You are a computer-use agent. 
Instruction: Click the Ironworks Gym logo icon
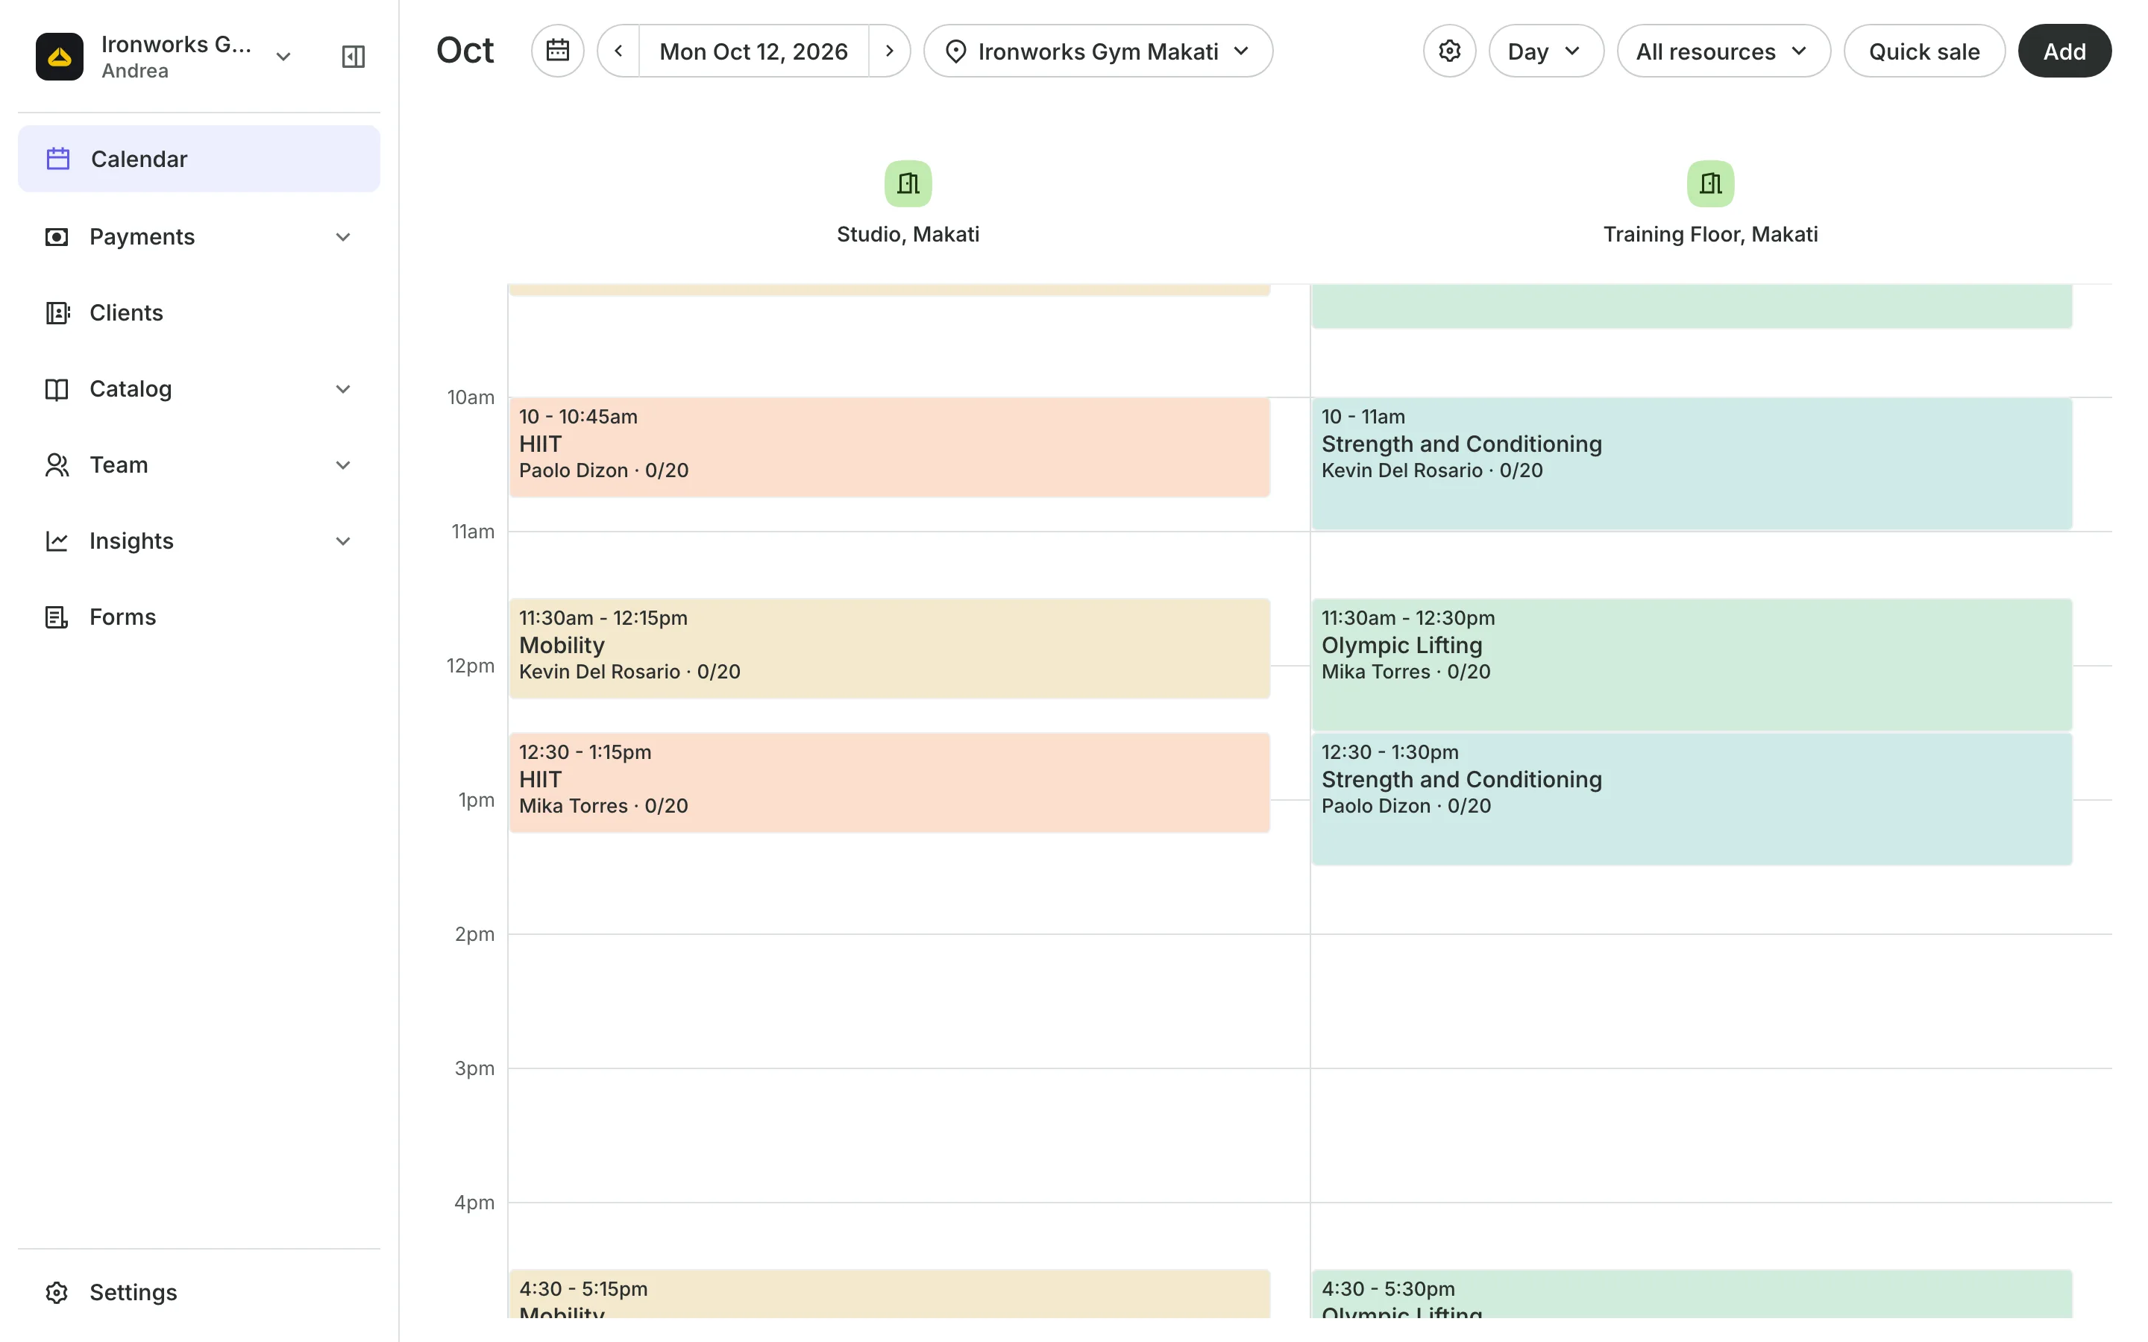coord(59,56)
